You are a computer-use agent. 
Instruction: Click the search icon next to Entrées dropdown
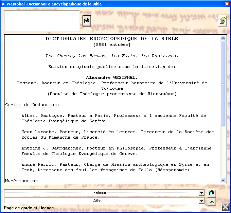coord(212,193)
